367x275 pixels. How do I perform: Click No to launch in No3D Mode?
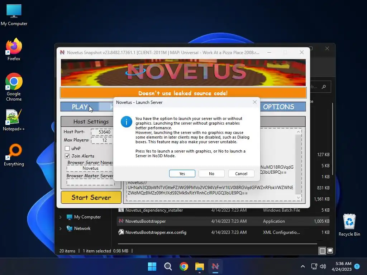211,174
